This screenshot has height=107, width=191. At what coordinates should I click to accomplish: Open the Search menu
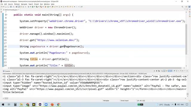[31, 4]
